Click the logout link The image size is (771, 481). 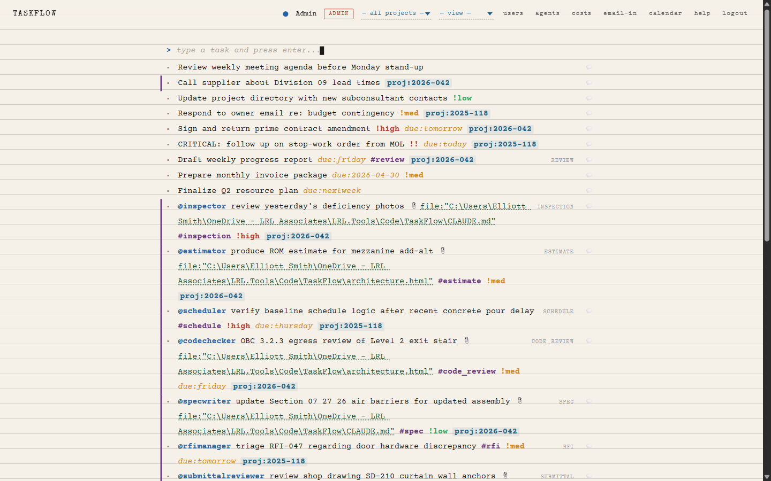[x=735, y=13]
